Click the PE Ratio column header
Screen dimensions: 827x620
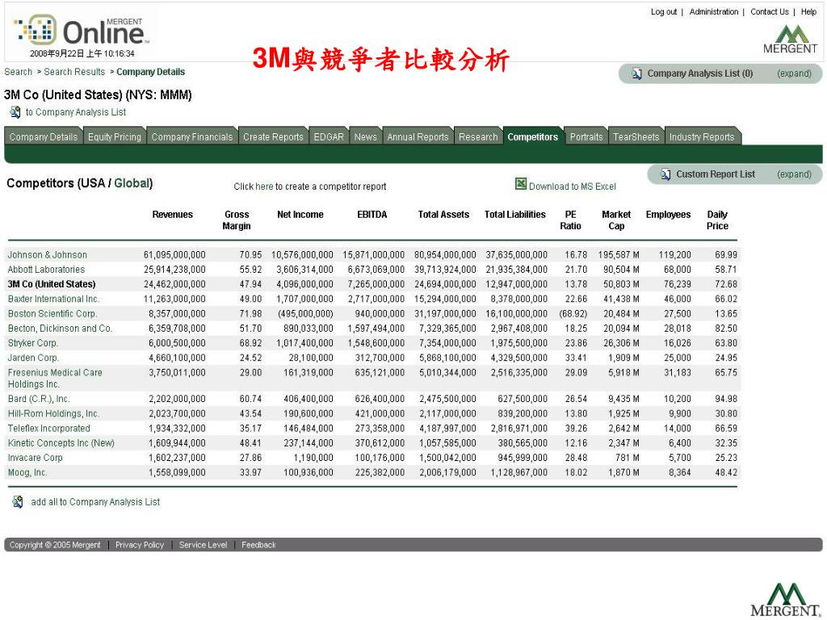[x=571, y=220]
